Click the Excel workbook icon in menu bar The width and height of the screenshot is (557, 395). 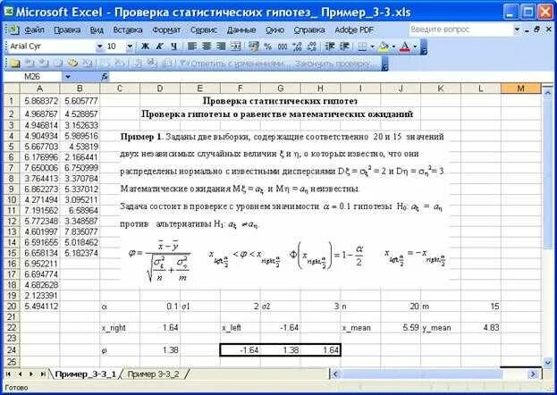(13, 29)
